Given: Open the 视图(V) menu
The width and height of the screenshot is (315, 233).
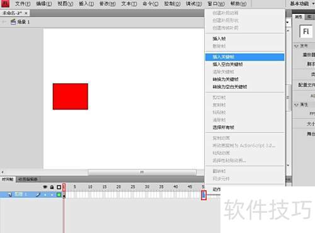Looking at the screenshot, I should (x=66, y=4).
